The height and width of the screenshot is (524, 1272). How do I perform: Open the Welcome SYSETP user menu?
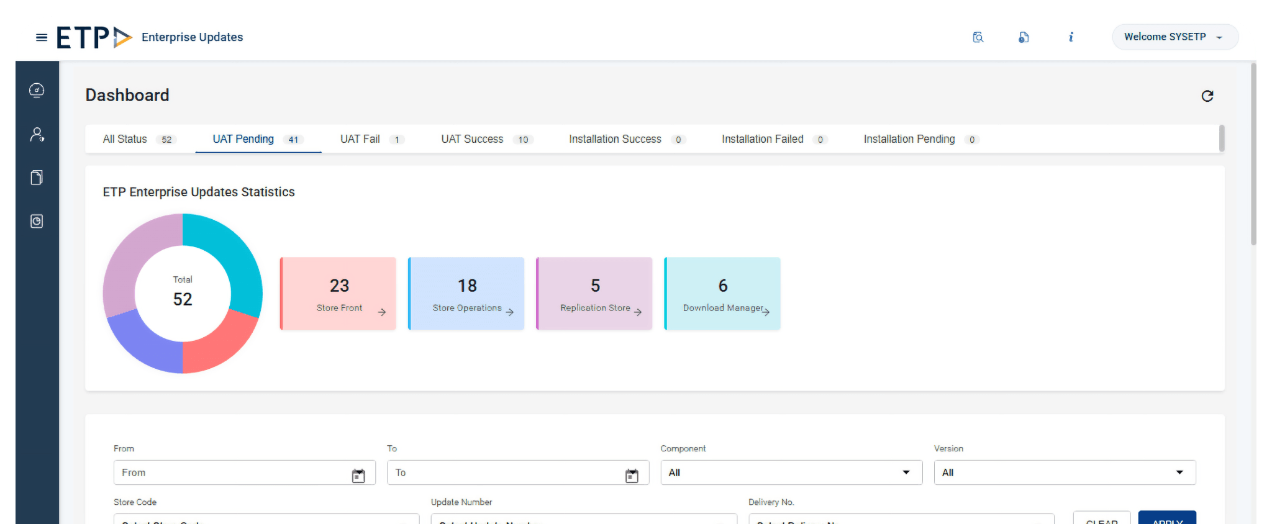click(1174, 37)
